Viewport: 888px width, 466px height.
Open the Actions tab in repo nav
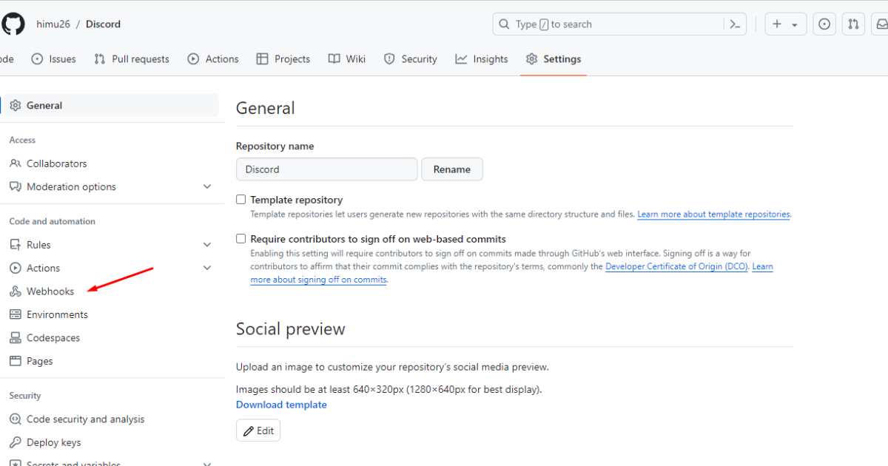[213, 59]
